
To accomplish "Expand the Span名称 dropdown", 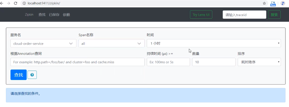I will click(x=111, y=43).
